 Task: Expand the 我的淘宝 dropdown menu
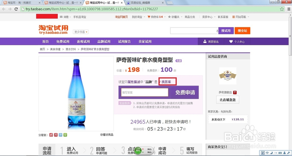[x=138, y=17]
